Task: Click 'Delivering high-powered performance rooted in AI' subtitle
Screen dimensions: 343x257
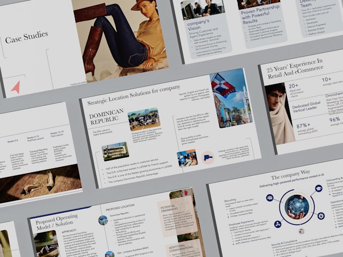Action: tap(291, 181)
